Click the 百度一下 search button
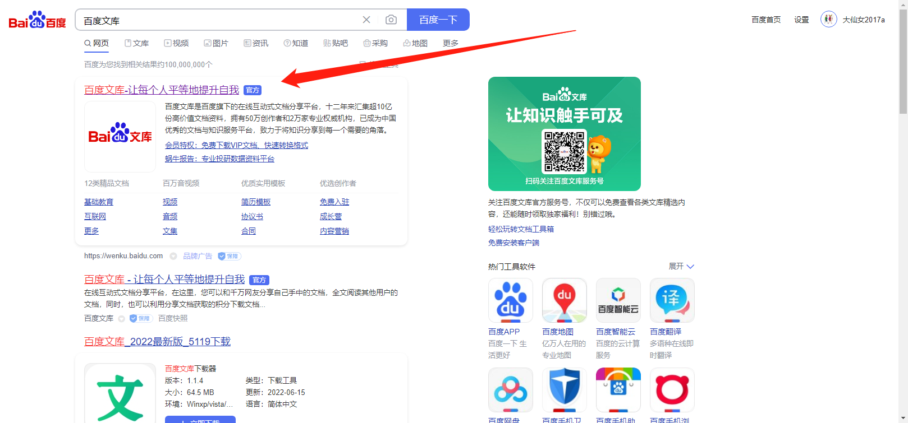 (x=438, y=20)
